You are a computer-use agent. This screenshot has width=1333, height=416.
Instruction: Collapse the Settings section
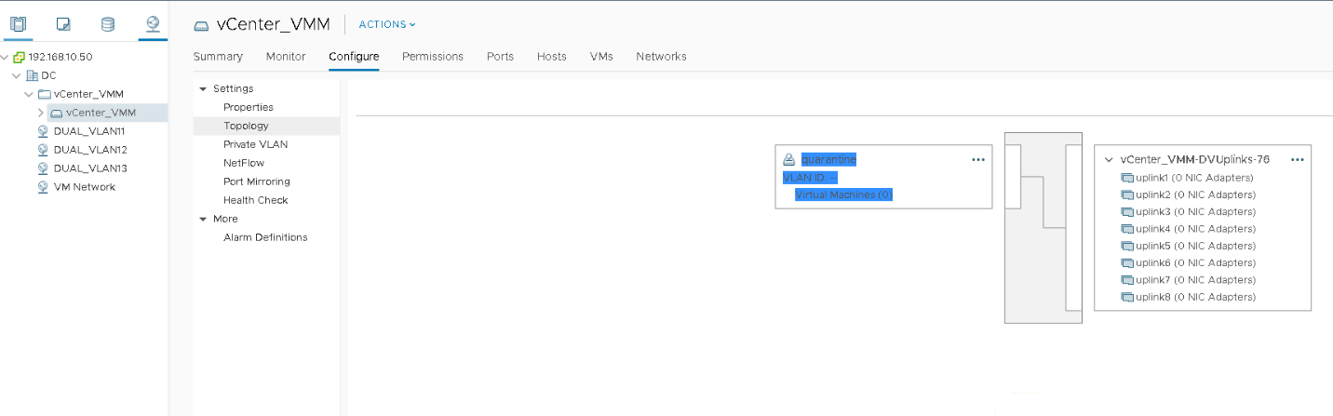(x=203, y=88)
